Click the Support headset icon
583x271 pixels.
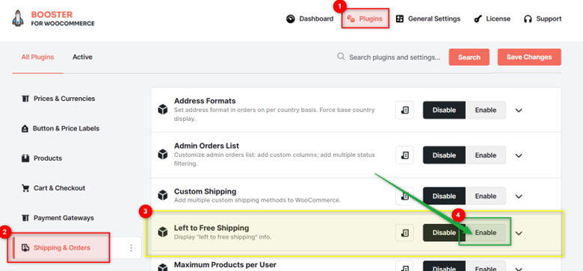(528, 19)
